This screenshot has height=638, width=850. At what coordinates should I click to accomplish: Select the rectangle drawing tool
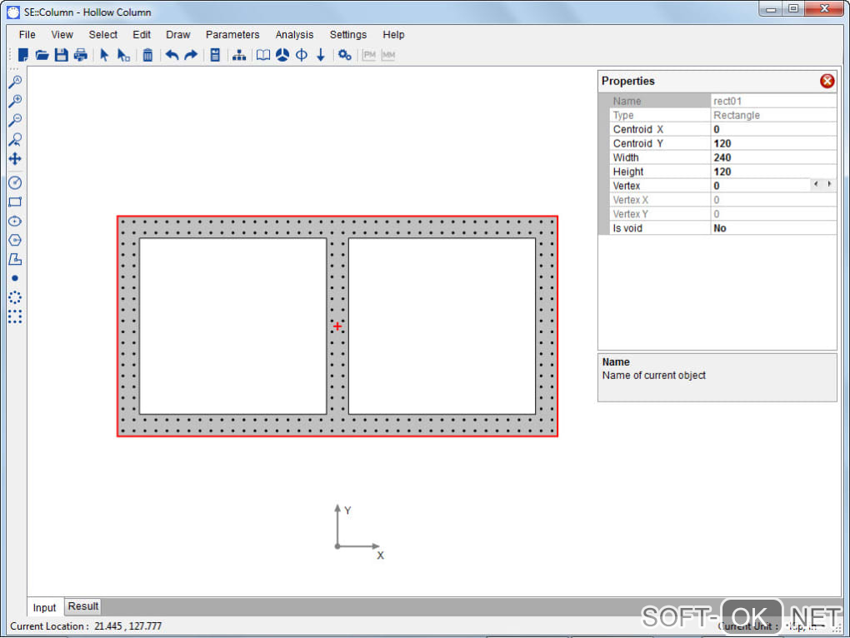pyautogui.click(x=15, y=202)
